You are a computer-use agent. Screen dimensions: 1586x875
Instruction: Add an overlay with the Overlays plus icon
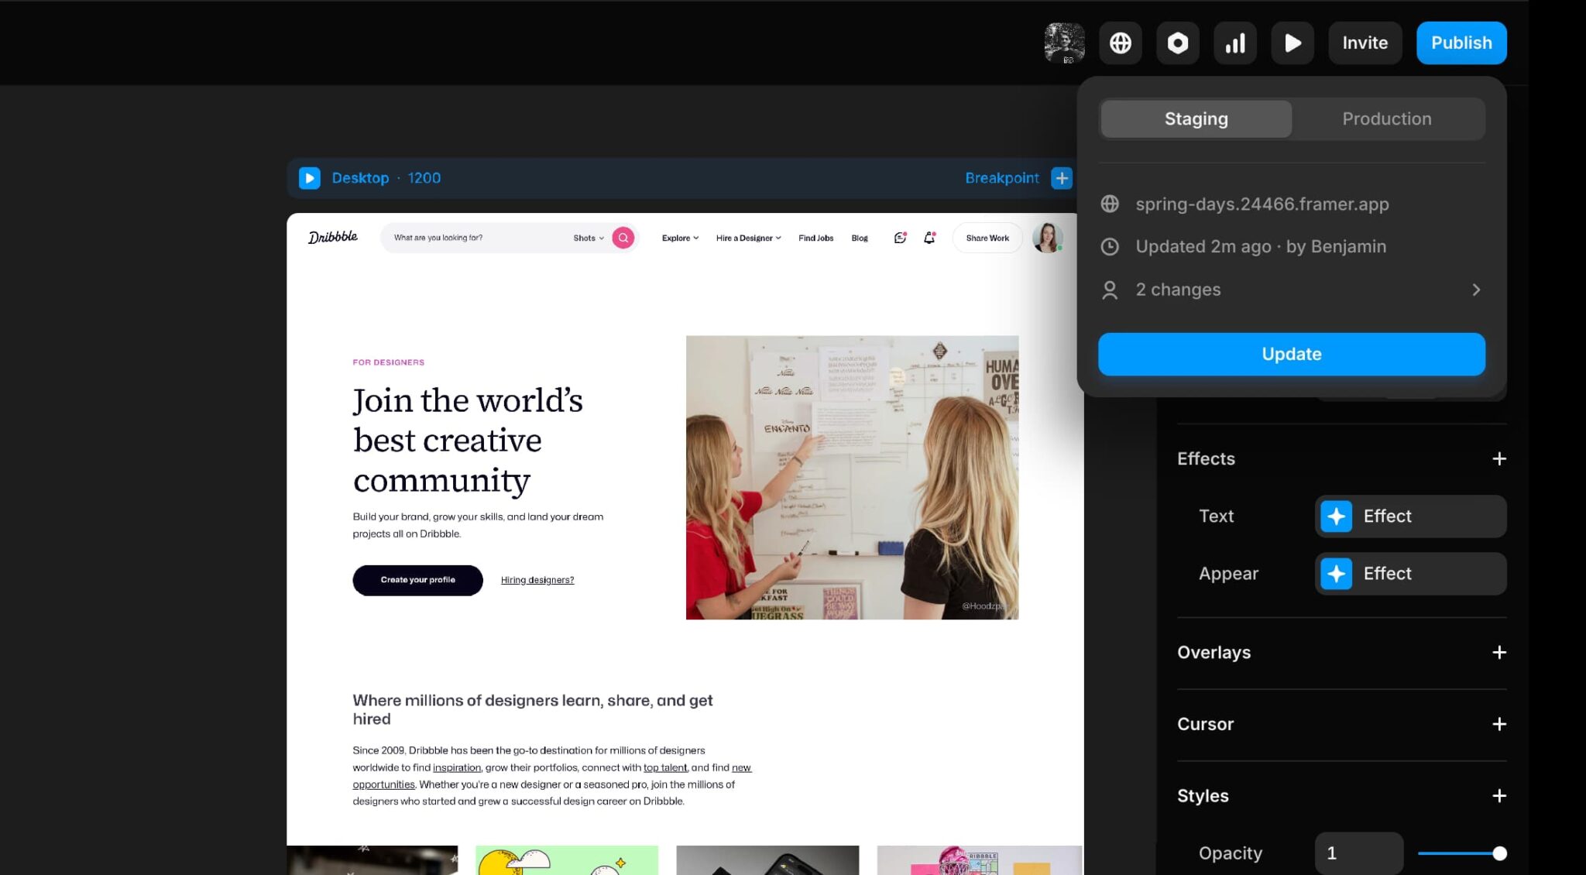point(1499,652)
